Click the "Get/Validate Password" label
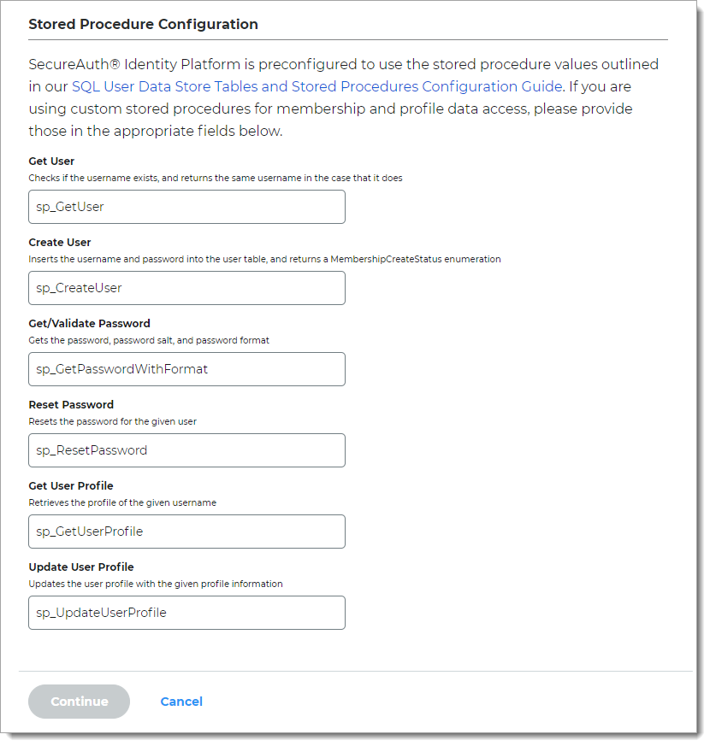The image size is (710, 746). [89, 324]
